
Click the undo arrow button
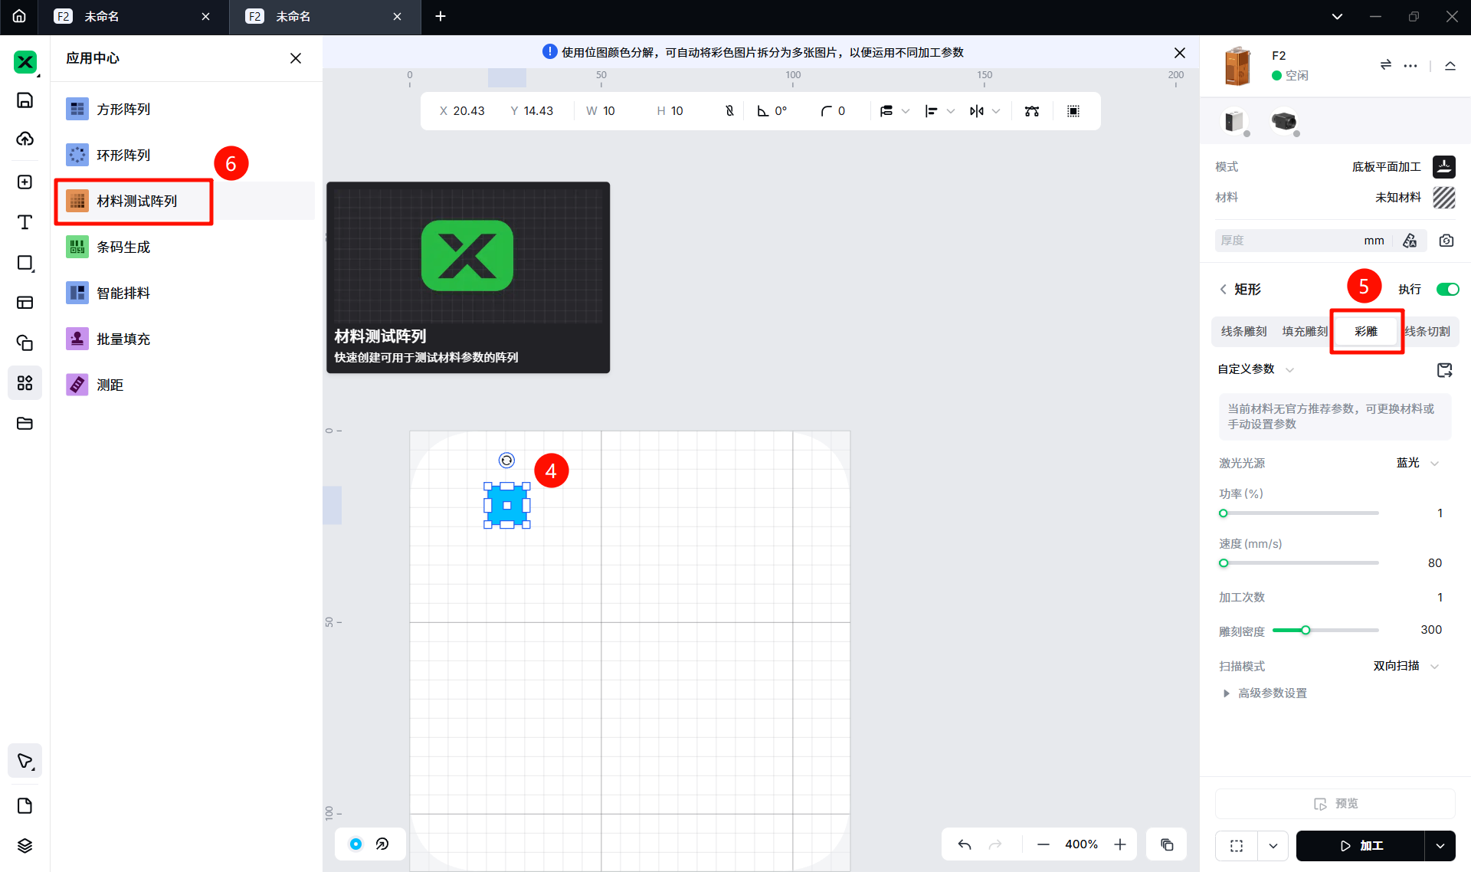(x=965, y=844)
